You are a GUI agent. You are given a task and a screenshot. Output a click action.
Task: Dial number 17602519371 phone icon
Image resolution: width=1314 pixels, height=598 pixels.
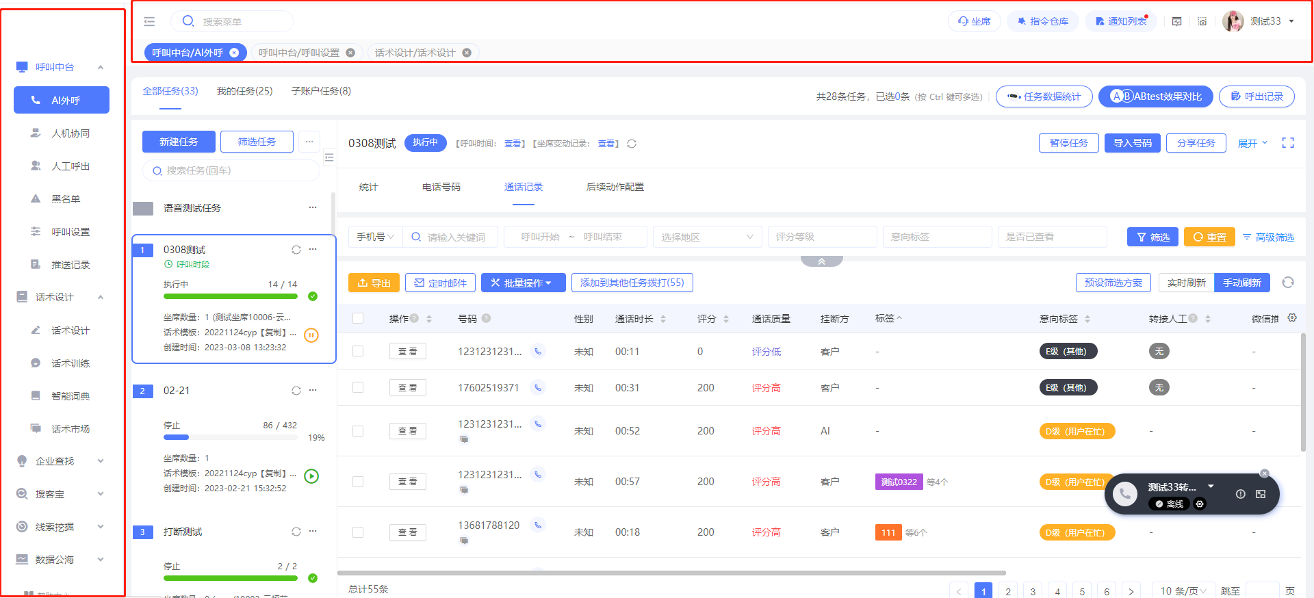pyautogui.click(x=538, y=387)
